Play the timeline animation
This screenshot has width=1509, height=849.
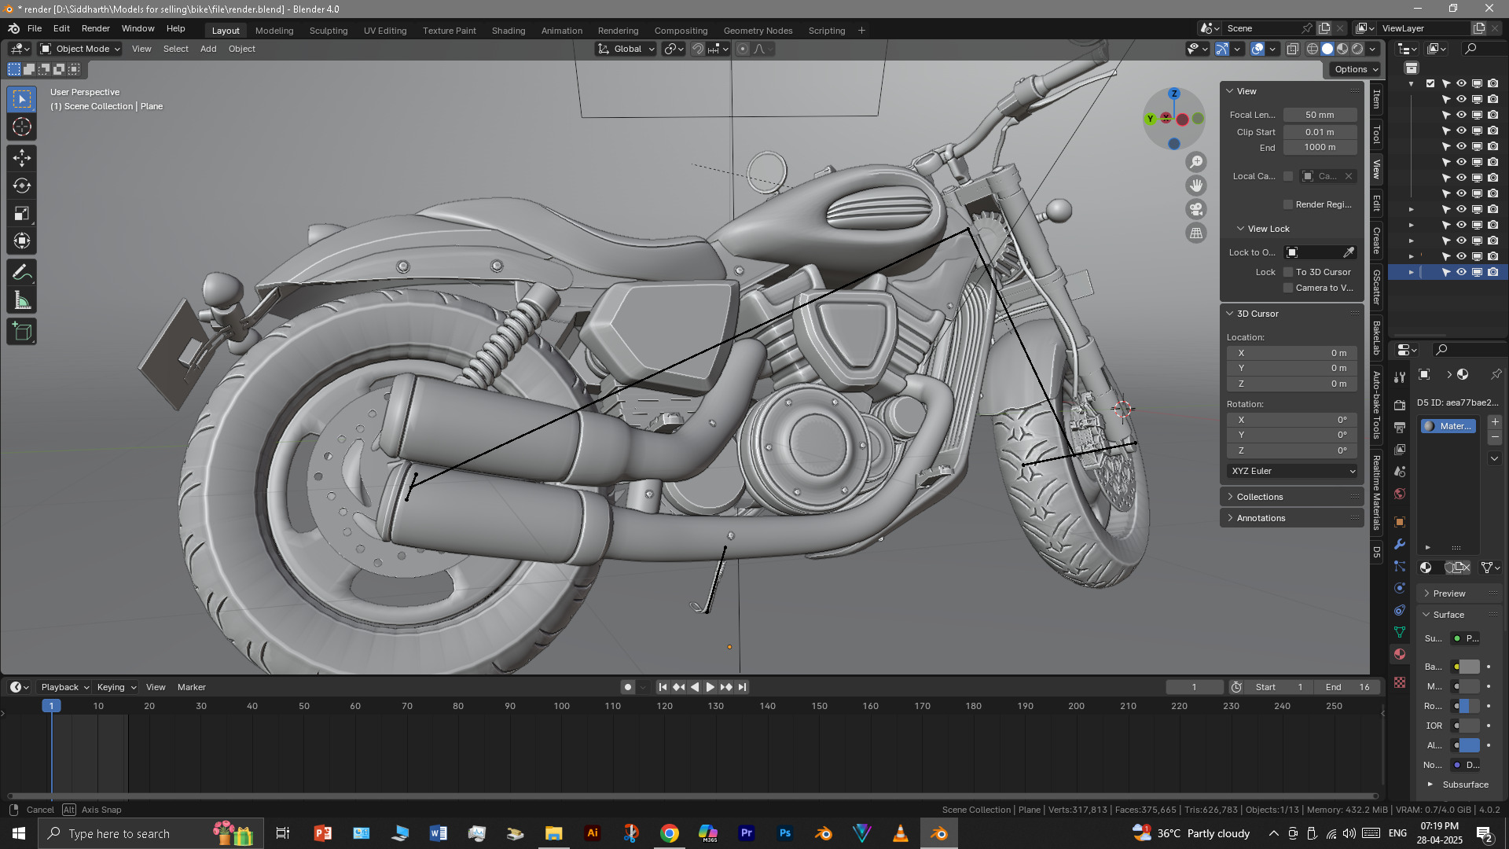coord(710,687)
